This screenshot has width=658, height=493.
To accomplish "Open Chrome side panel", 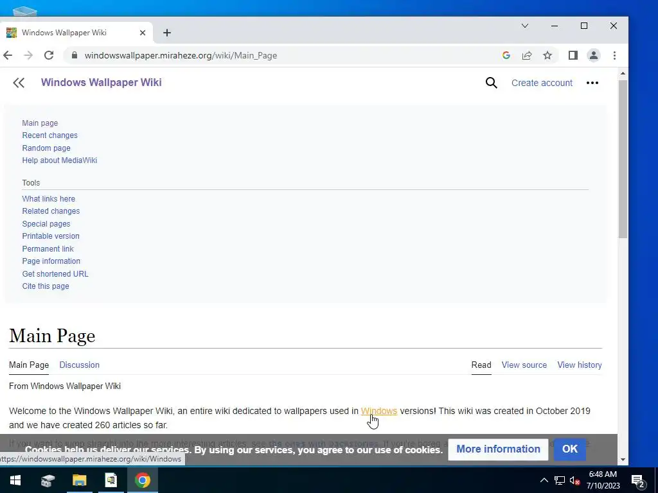I will (x=573, y=55).
